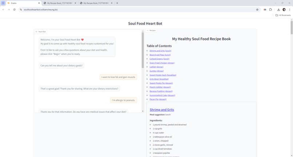Viewport: 293px width, 157px height.
Task: Switch to second My Recipes Book tab
Action: coord(60,3)
